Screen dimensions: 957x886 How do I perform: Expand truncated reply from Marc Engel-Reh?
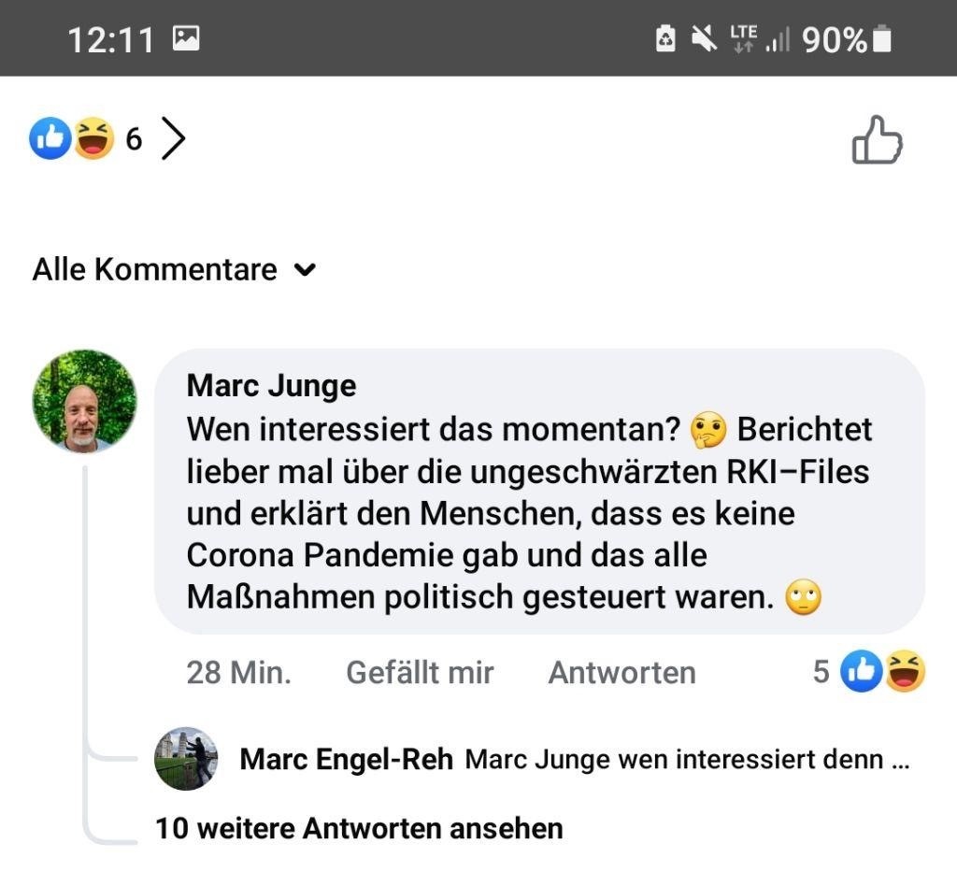tap(688, 760)
